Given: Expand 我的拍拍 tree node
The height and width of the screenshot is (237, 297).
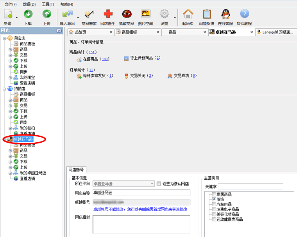Looking at the screenshot, I should [10, 128].
